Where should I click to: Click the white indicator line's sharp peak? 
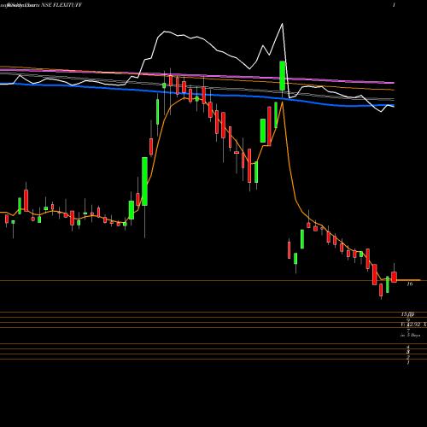pyautogui.click(x=283, y=24)
